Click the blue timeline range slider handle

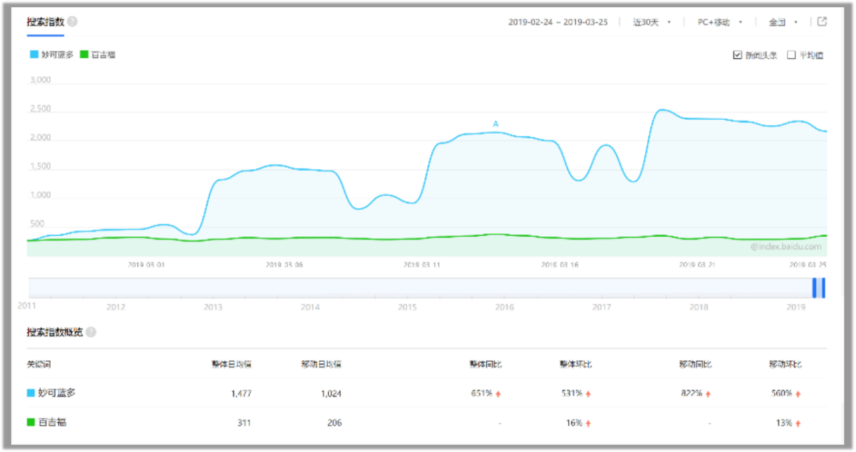819,288
